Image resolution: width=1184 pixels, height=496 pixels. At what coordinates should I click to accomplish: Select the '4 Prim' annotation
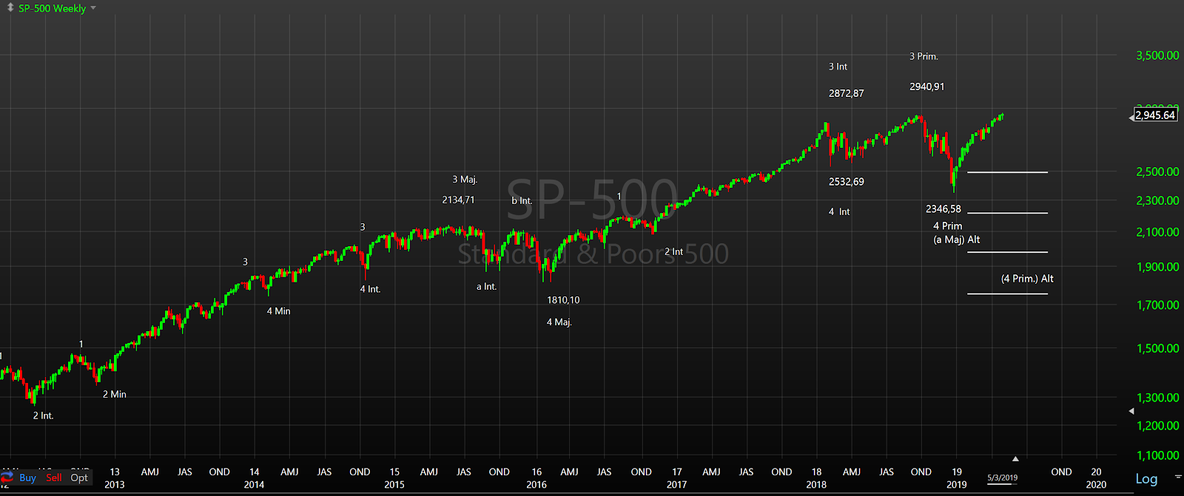point(948,226)
